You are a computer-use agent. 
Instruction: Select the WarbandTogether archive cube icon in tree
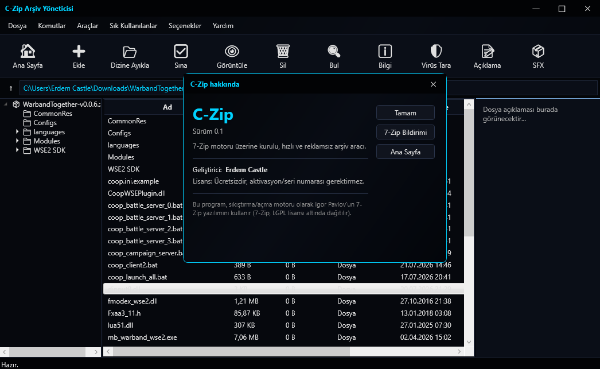pos(16,104)
